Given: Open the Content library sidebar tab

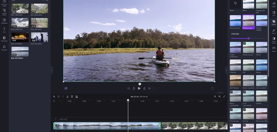Looking at the screenshot, I should [x=4, y=12].
